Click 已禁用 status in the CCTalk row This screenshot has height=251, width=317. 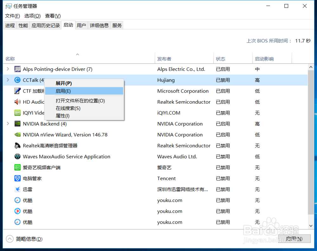tap(223, 80)
